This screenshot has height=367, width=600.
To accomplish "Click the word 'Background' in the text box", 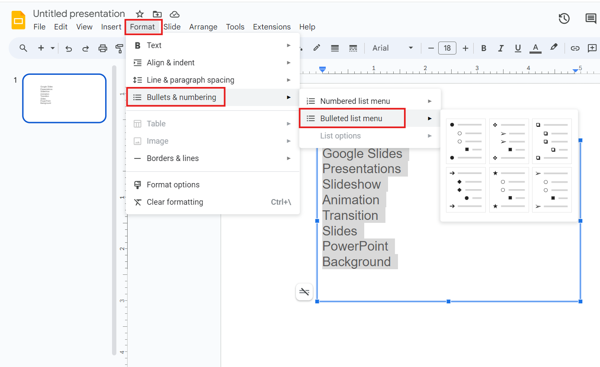I will (357, 262).
